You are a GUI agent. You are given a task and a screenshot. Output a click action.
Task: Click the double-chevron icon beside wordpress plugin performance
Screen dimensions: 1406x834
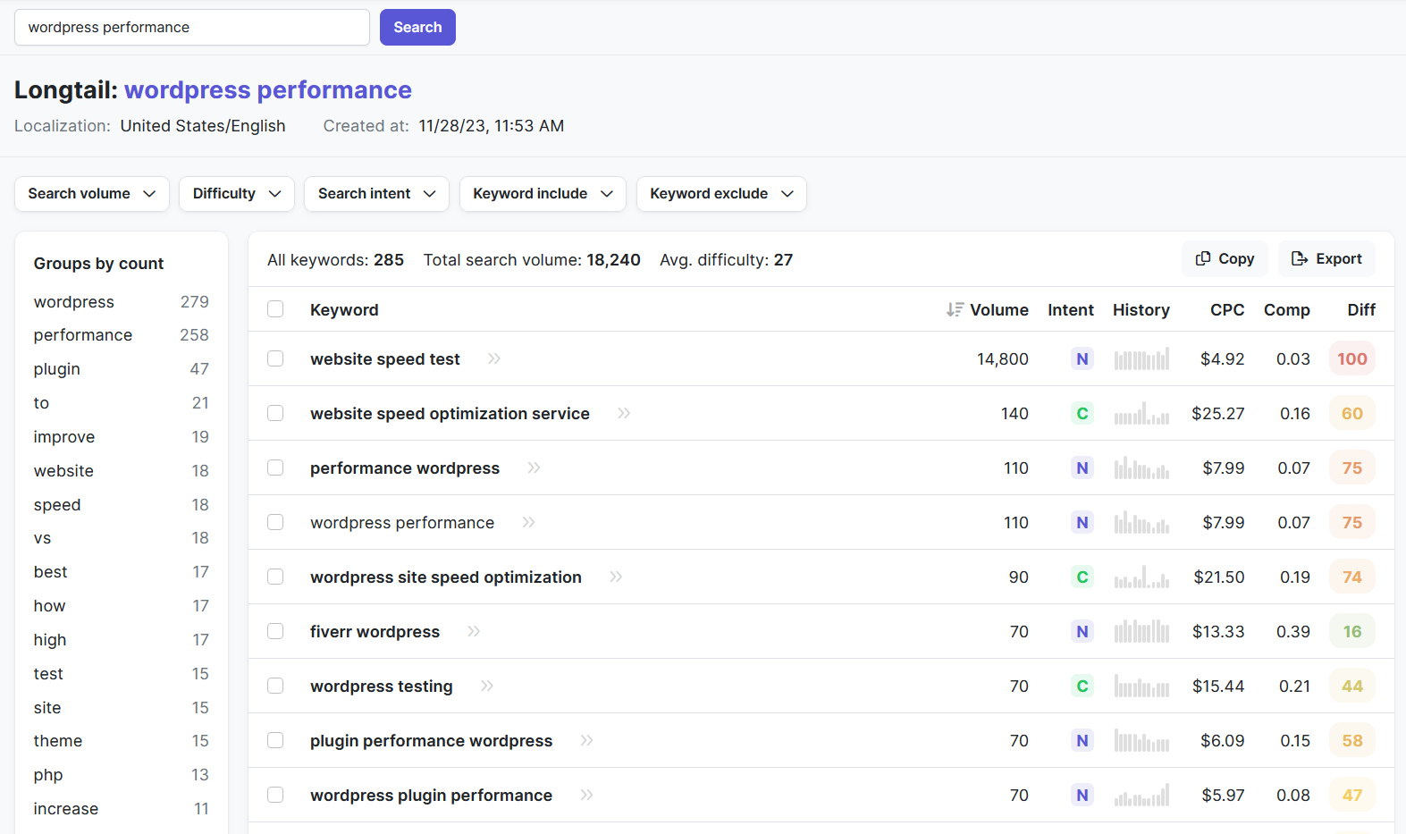[x=586, y=795]
